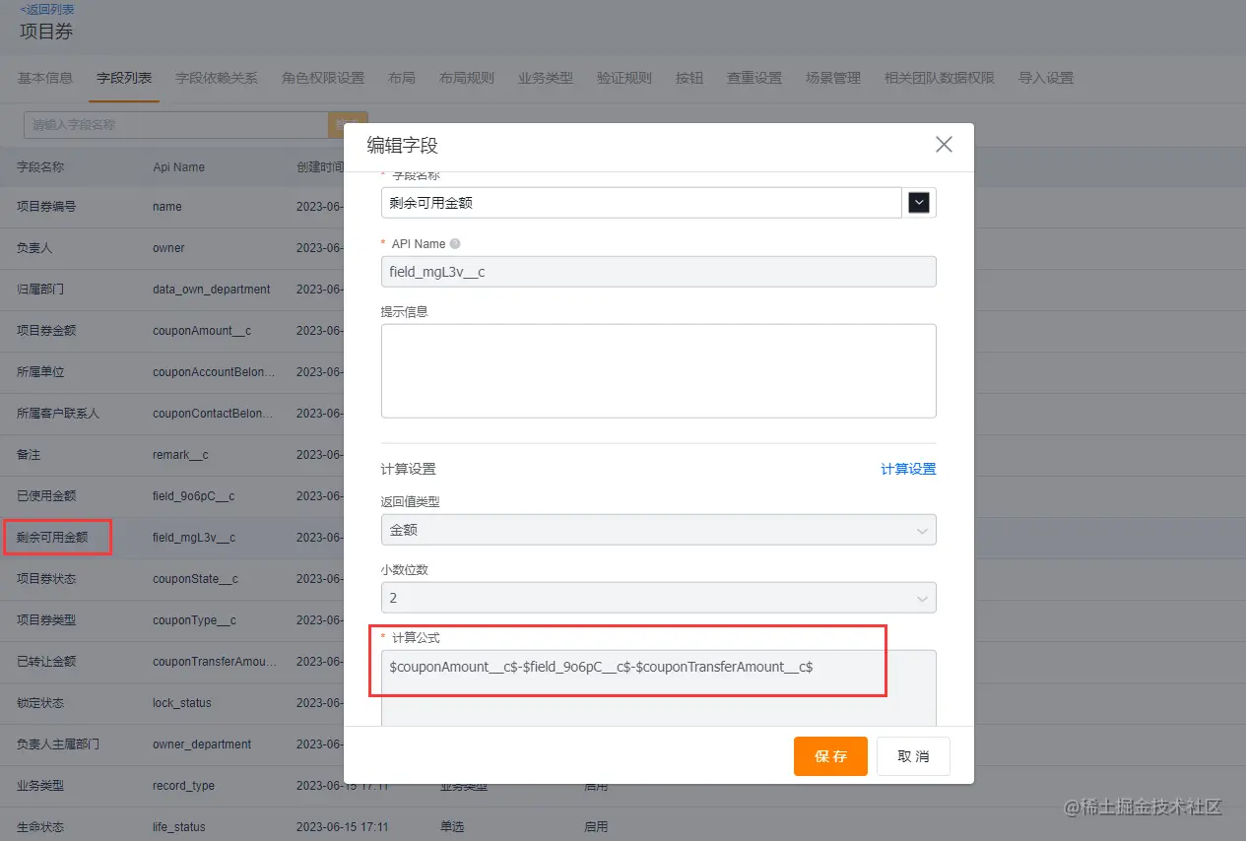This screenshot has width=1246, height=841.
Task: Click the 请输入字段名称 search box
Action: (175, 125)
